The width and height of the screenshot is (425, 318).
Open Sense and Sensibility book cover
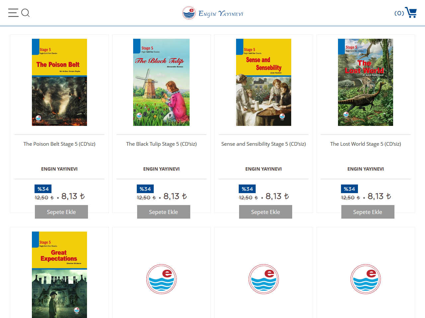tap(264, 82)
